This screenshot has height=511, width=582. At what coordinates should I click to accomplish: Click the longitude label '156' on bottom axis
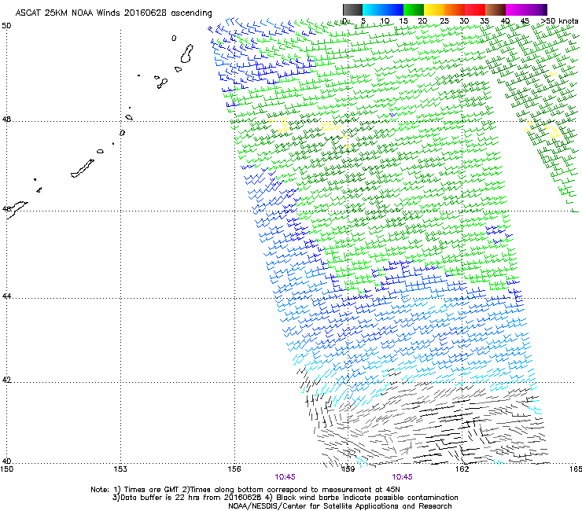pyautogui.click(x=234, y=469)
